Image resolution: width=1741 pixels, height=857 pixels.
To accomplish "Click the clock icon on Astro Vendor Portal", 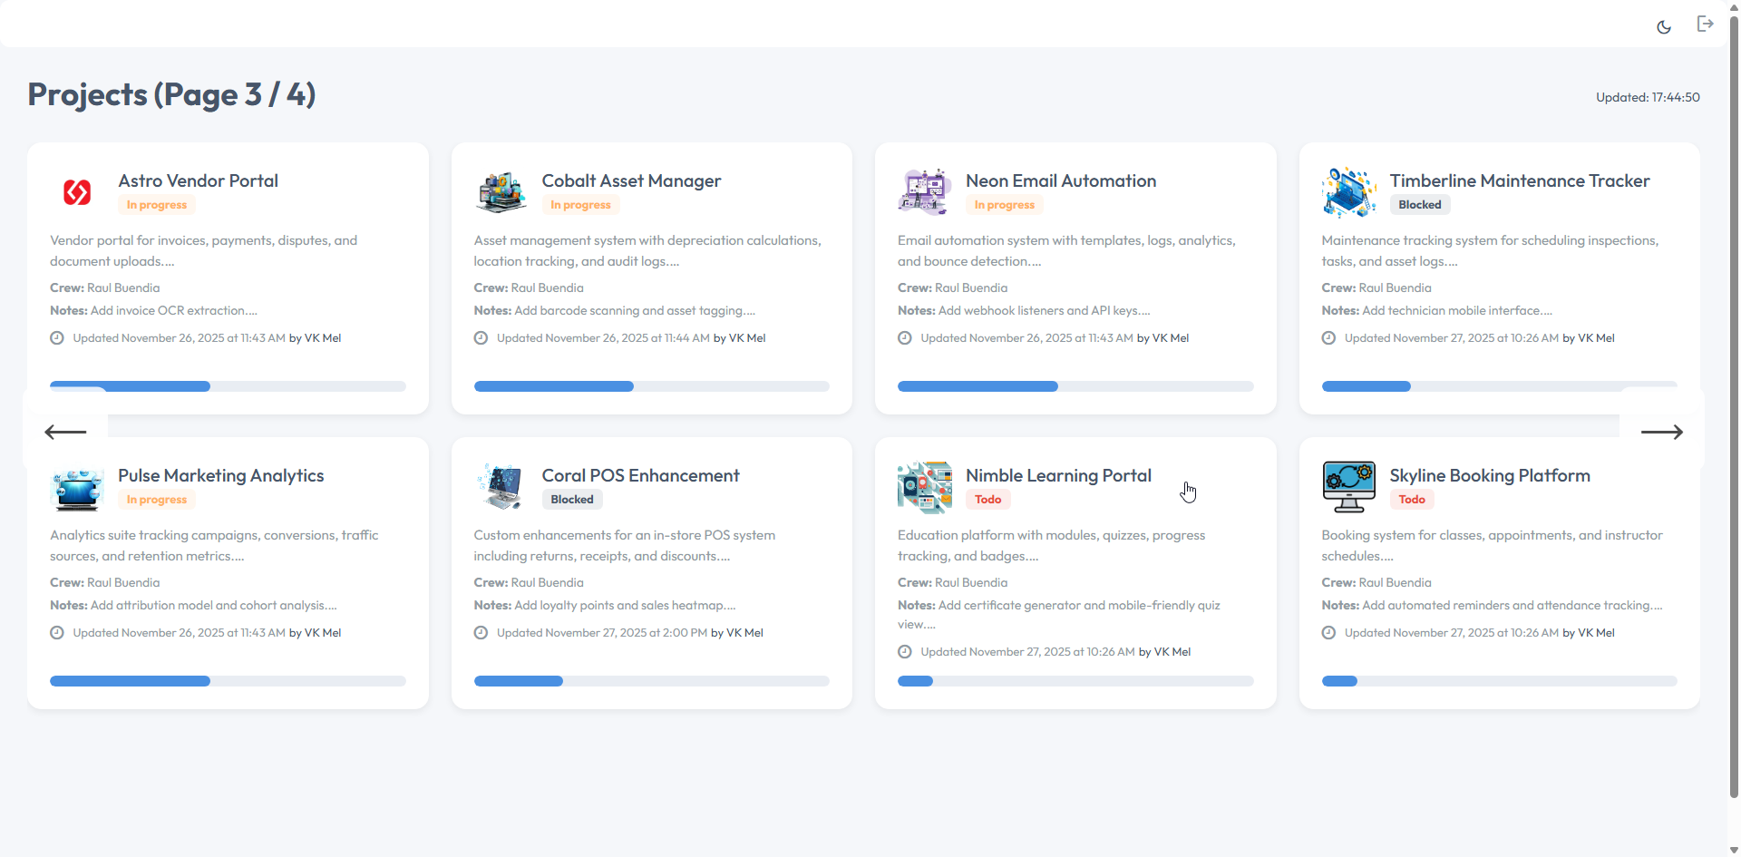I will [56, 337].
